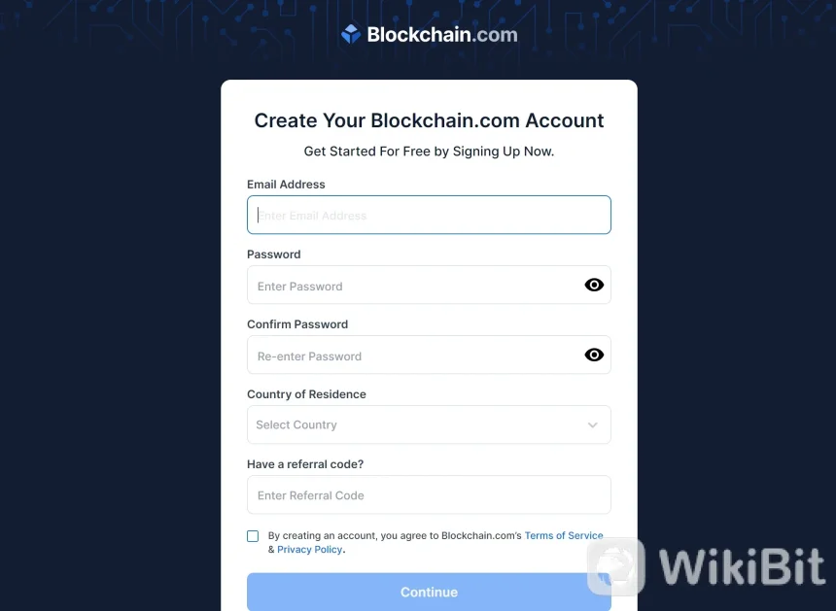Tick the agree to terms checkbox
Screen dimensions: 836x611
(x=253, y=536)
